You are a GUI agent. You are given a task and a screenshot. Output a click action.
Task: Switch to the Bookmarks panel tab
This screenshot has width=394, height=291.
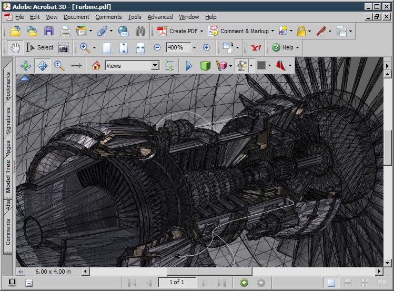coord(8,86)
